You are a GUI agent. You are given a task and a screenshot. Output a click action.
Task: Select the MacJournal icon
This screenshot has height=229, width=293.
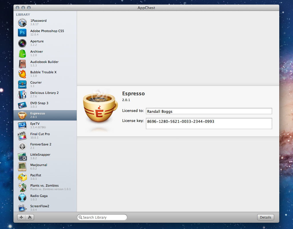[x=22, y=167]
